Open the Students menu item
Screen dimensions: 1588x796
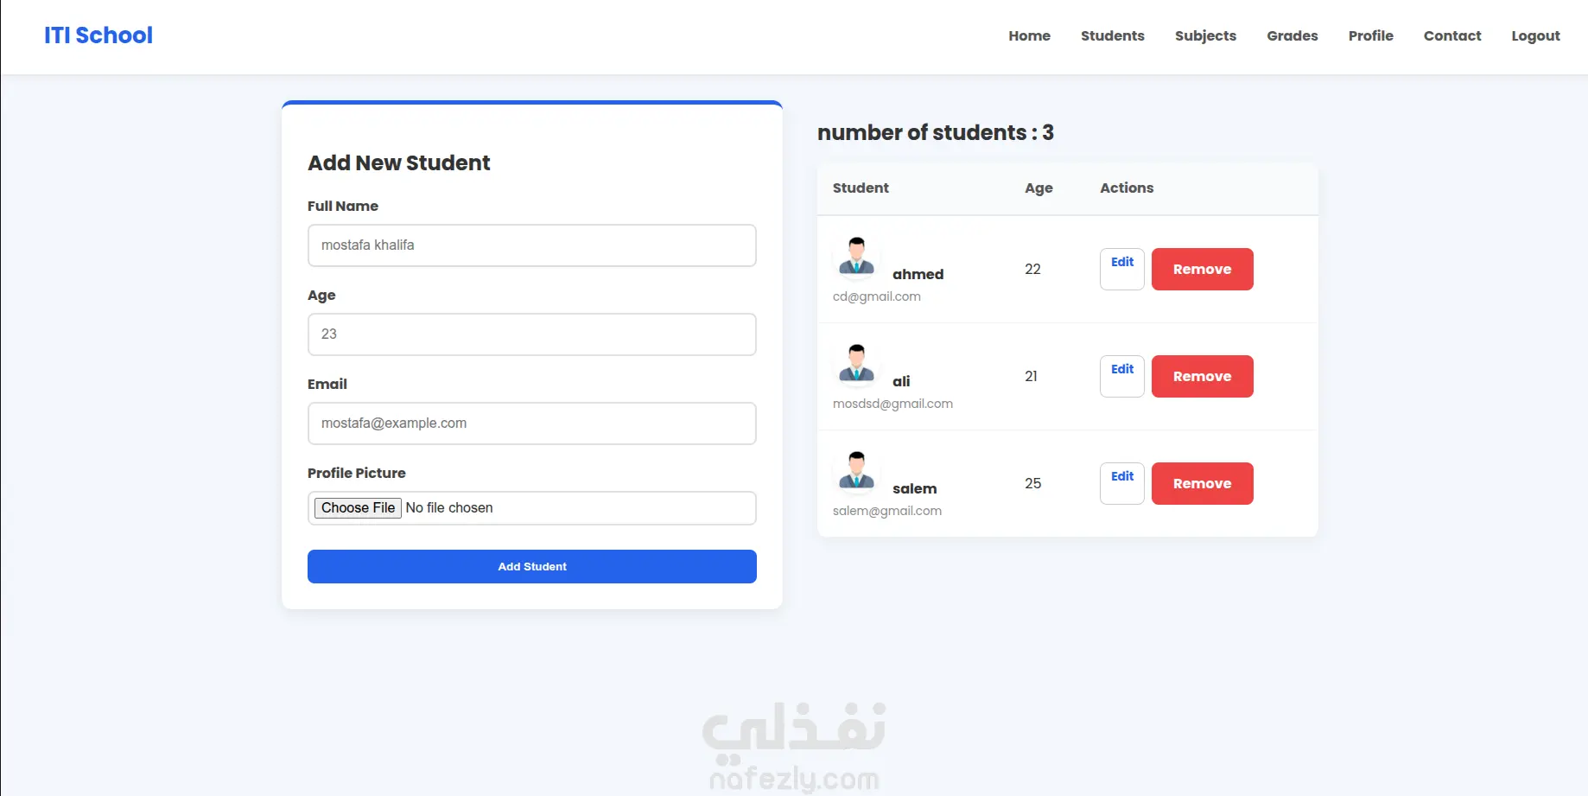point(1112,35)
